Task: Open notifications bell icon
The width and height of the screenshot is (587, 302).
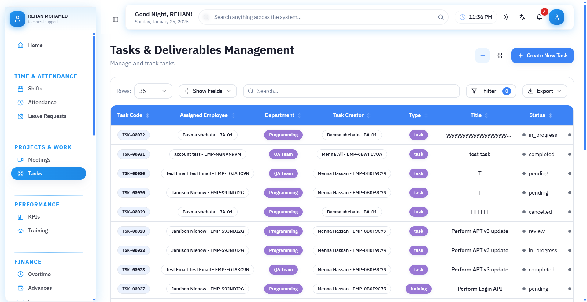Action: pyautogui.click(x=539, y=17)
